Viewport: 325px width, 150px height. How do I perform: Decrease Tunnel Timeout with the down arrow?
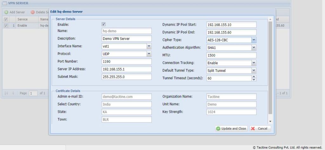click(x=254, y=79)
